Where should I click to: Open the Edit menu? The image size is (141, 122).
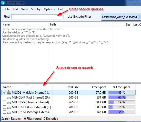(15, 9)
